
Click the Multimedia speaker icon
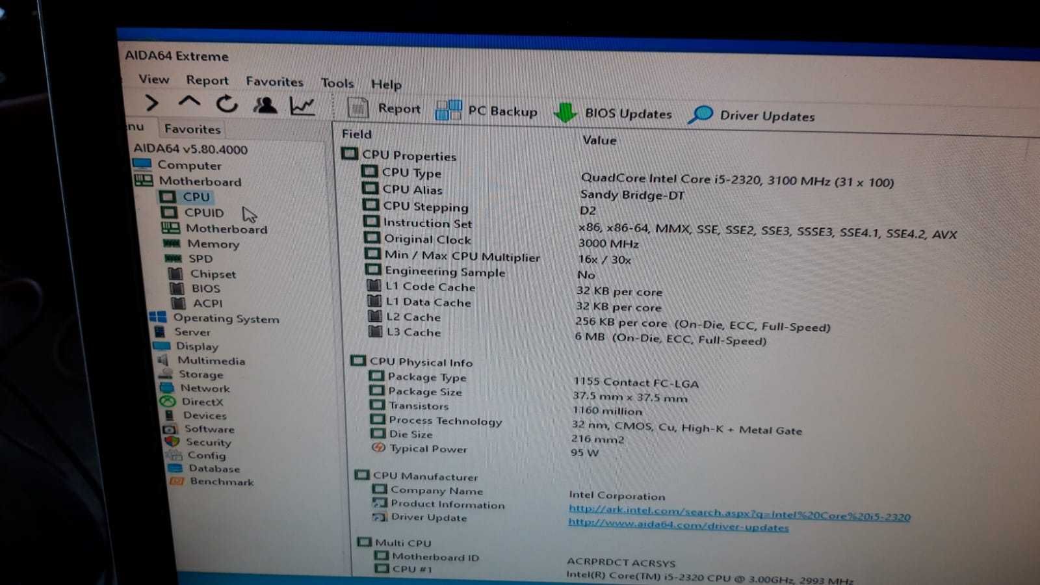(163, 360)
